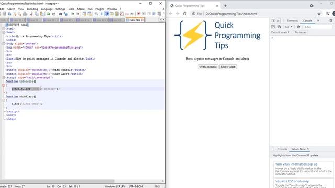Collapse the showAlert function brace fold

click(x=4, y=100)
